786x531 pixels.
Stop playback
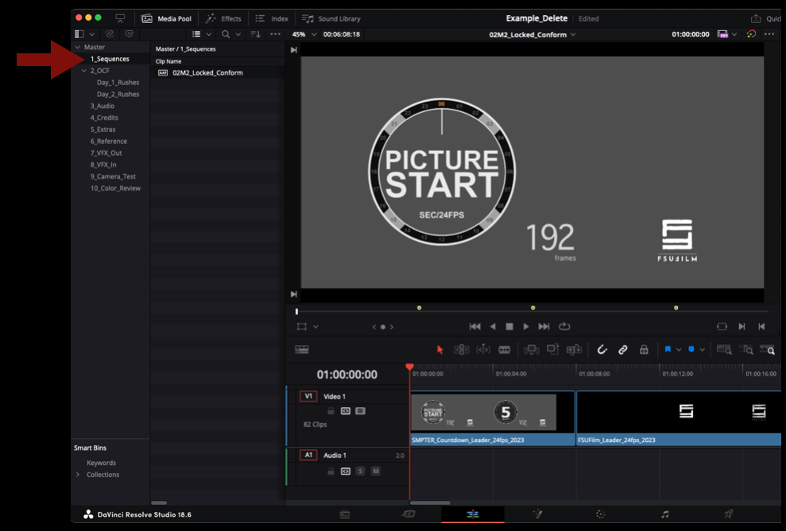(x=509, y=327)
